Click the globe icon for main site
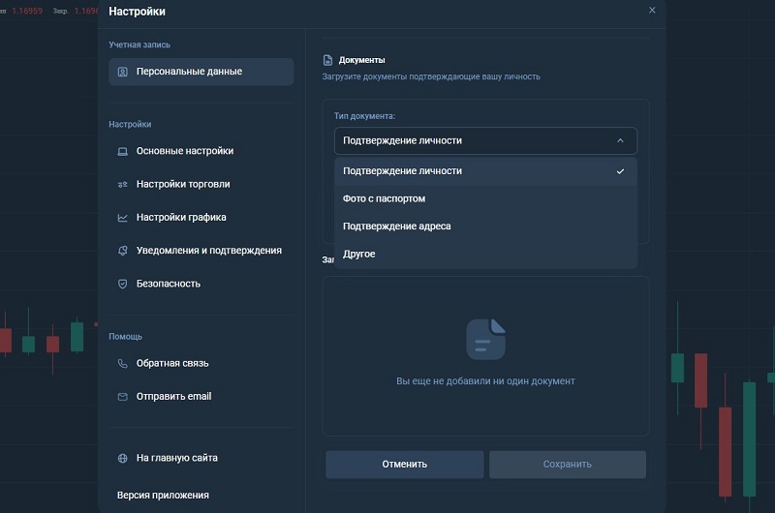Image resolution: width=775 pixels, height=513 pixels. [x=123, y=458]
